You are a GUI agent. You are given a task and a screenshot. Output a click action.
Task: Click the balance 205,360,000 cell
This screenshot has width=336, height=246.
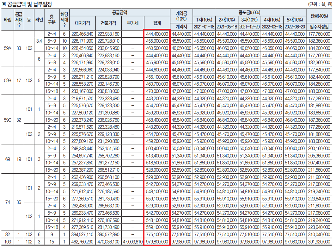click(x=319, y=156)
